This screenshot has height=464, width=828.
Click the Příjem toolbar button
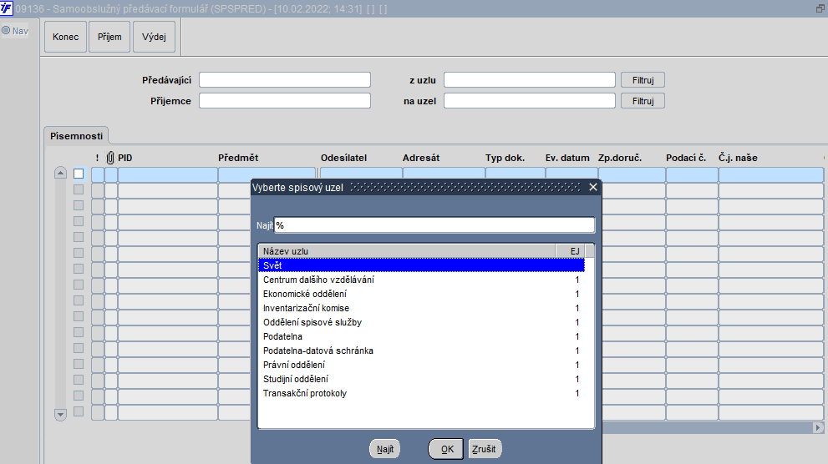[109, 37]
